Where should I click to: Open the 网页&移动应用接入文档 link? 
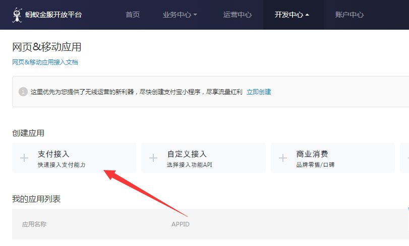[45, 62]
